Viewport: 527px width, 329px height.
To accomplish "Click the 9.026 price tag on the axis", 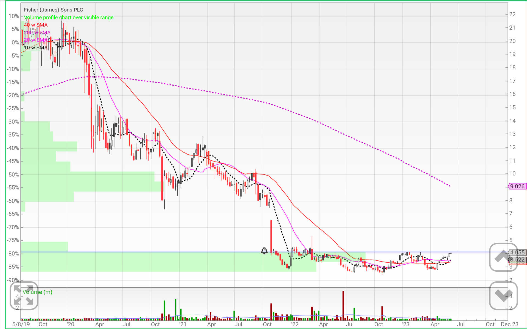I will (517, 186).
